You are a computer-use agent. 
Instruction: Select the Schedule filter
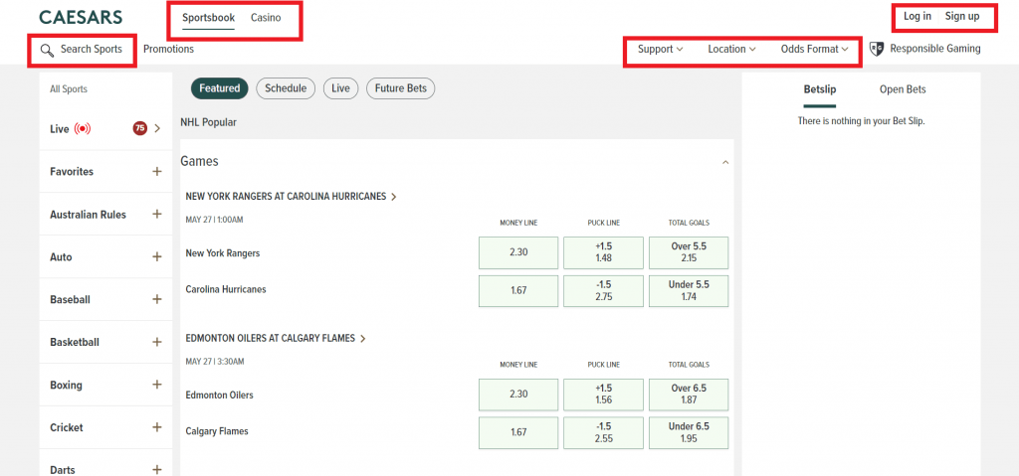[x=286, y=88]
